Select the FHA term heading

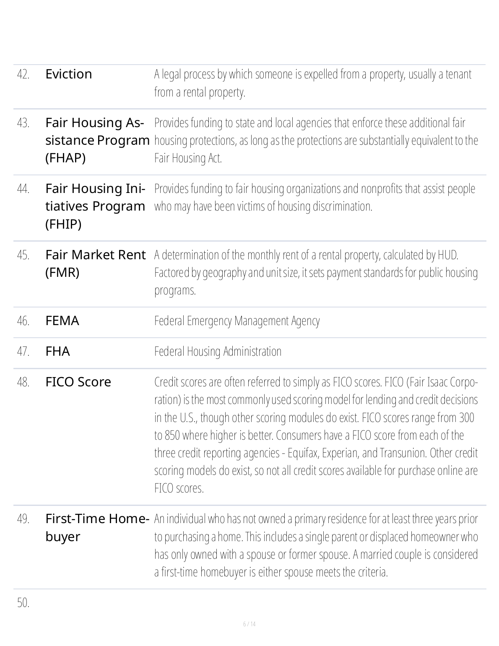coord(58,352)
